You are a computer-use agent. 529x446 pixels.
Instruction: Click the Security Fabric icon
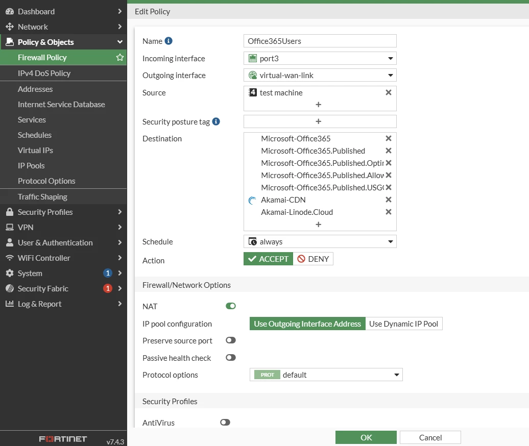pyautogui.click(x=10, y=288)
